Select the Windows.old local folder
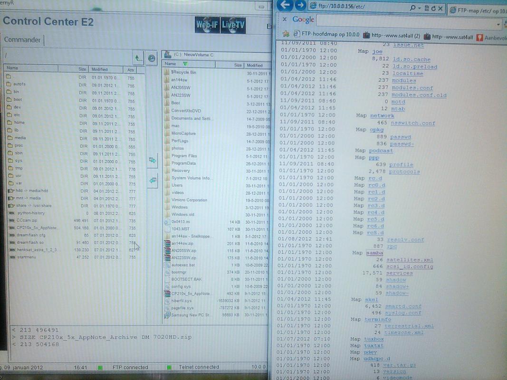The height and width of the screenshot is (380, 507). click(x=180, y=215)
